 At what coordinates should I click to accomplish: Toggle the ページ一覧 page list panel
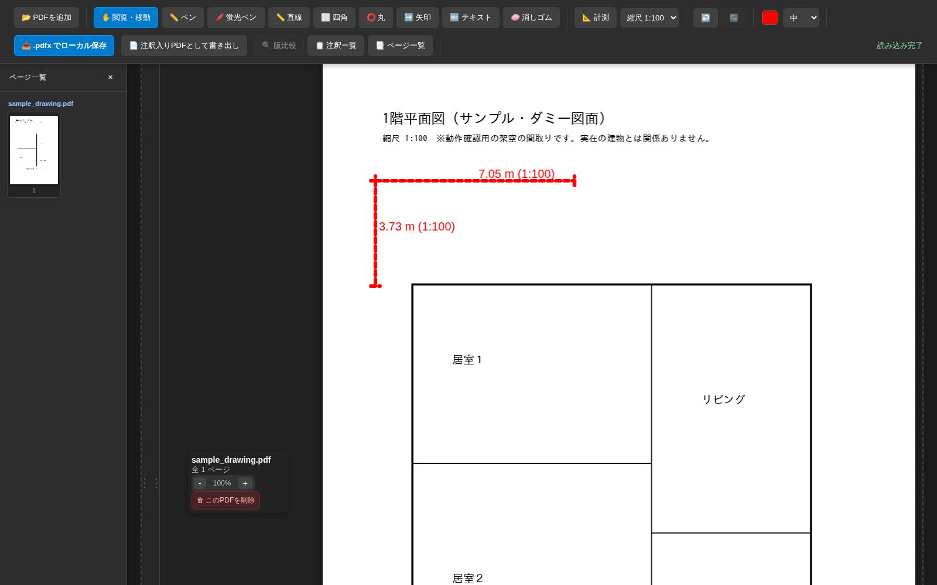tap(400, 45)
